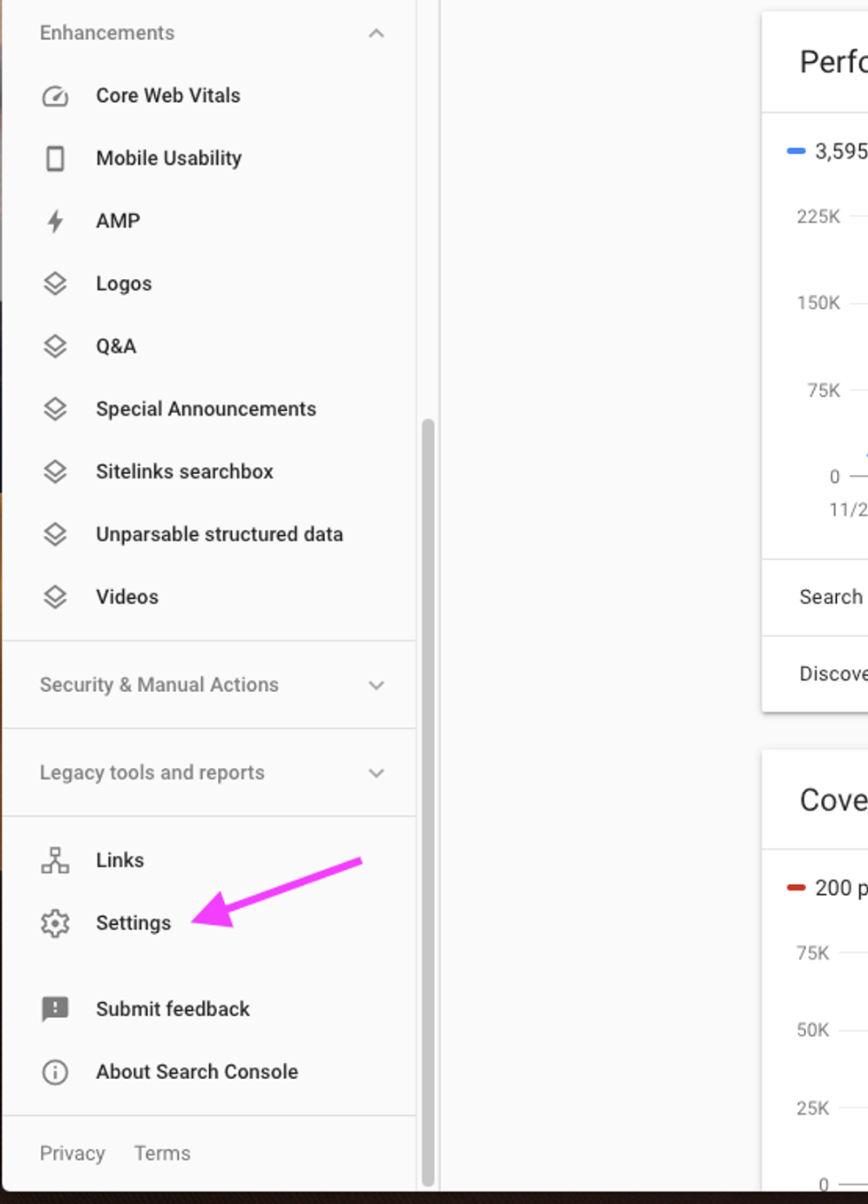
Task: Select Sitelinks searchbox menu item
Action: [184, 472]
